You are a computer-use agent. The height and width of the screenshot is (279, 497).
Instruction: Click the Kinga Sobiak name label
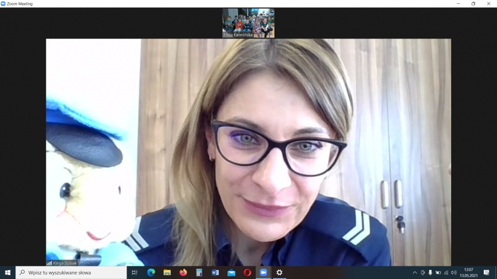[x=65, y=263]
